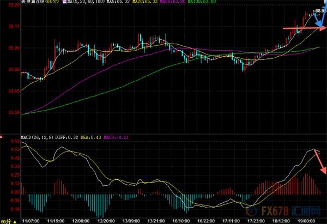
Task: Click the magenta MACD:-0.21 legend value
Action: point(116,137)
